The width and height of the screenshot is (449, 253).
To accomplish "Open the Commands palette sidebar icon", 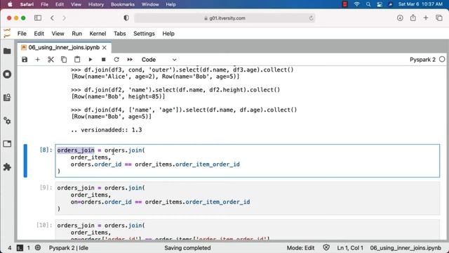I will point(7,97).
